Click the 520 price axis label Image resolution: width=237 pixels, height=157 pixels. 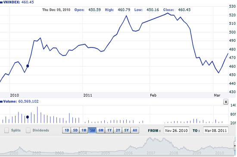(232, 15)
